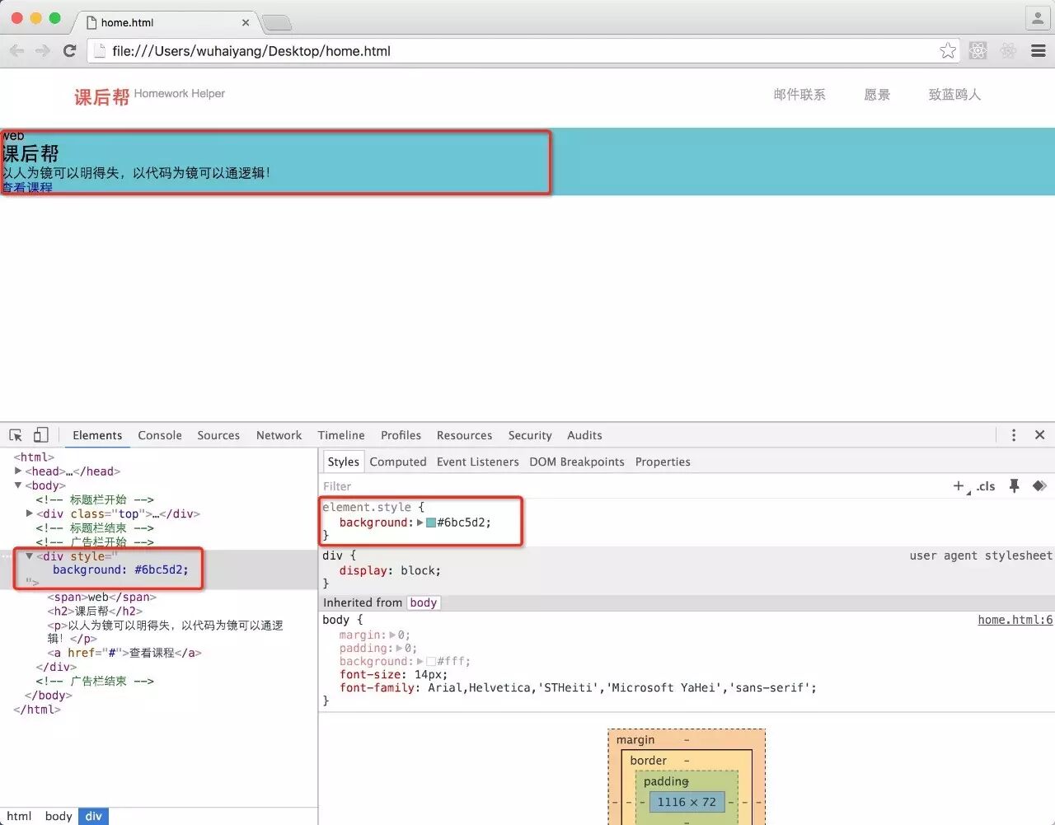Select the Styles sidebar tab
This screenshot has width=1055, height=825.
[x=343, y=462]
